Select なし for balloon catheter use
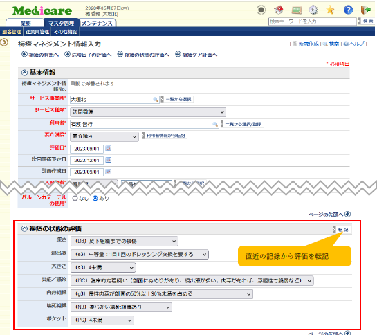This screenshot has width=377, height=335. (x=75, y=199)
